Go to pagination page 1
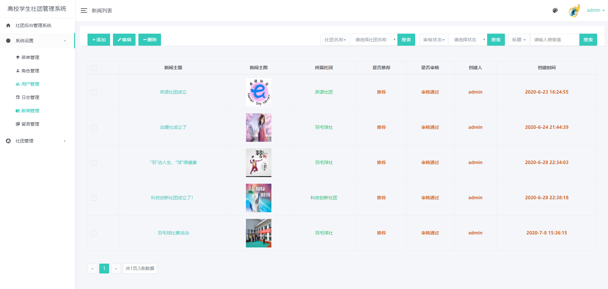608x289 pixels. [104, 268]
